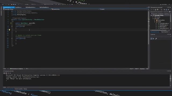Click the Solution Explorer search magnifier icon

(169, 12)
